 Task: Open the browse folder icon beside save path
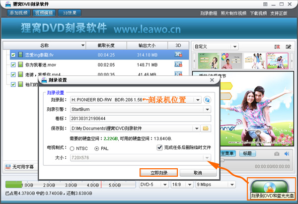(206, 129)
